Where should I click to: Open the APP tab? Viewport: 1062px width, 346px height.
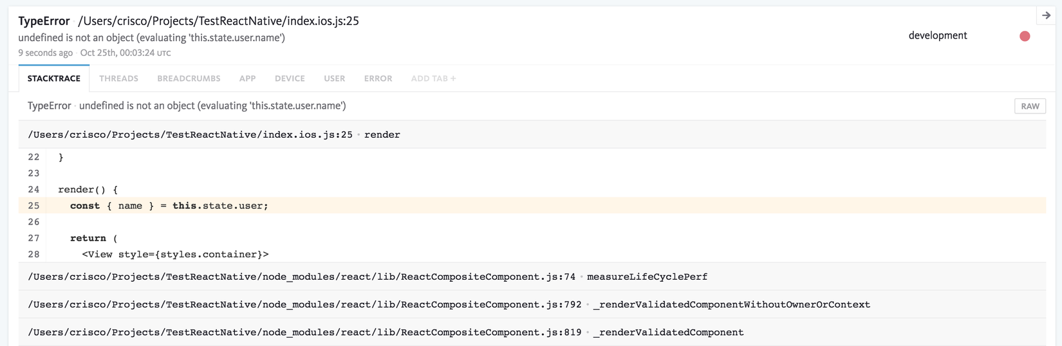247,78
